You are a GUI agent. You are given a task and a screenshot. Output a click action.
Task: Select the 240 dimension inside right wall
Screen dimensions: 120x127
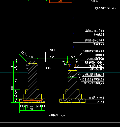pos(72,76)
